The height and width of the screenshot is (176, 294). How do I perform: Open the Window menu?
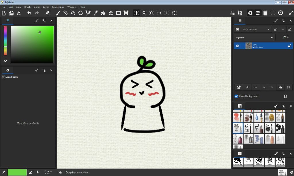tap(72, 7)
